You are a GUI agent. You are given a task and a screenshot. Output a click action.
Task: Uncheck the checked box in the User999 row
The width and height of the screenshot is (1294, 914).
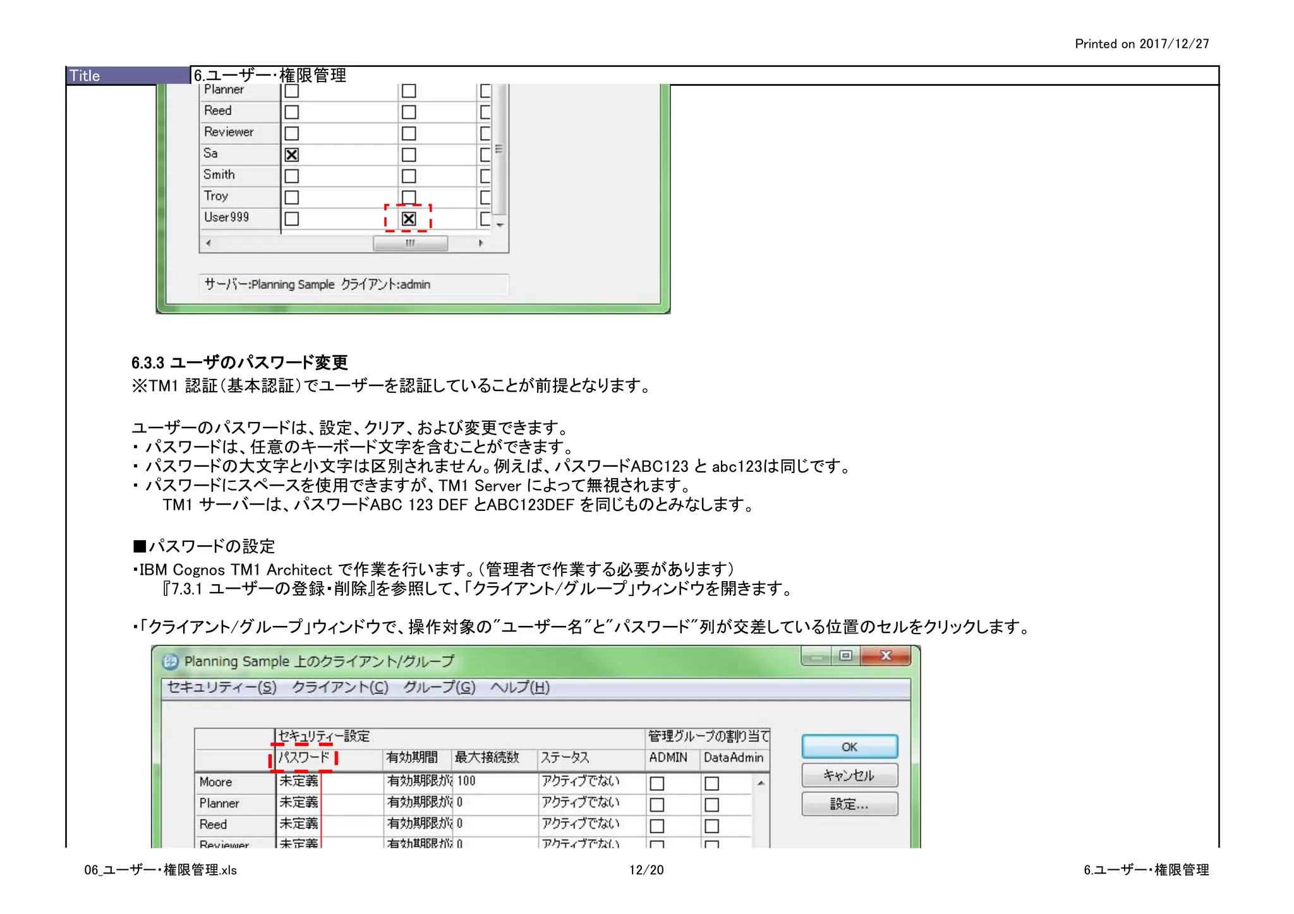(409, 219)
